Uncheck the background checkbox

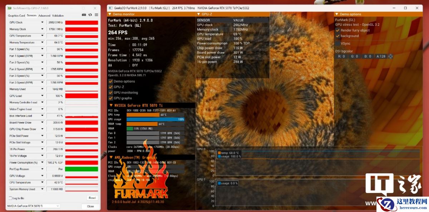337,36
